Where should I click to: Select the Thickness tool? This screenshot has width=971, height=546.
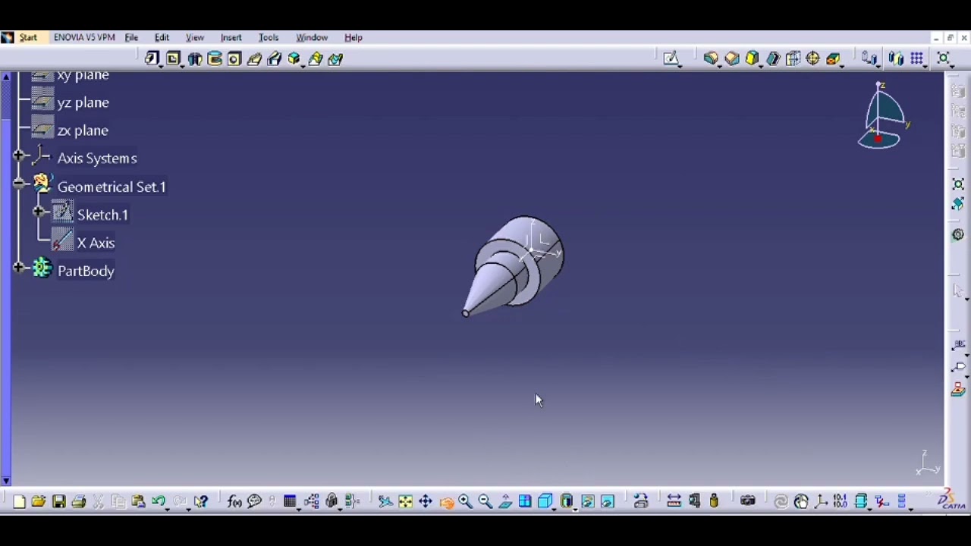tap(793, 58)
